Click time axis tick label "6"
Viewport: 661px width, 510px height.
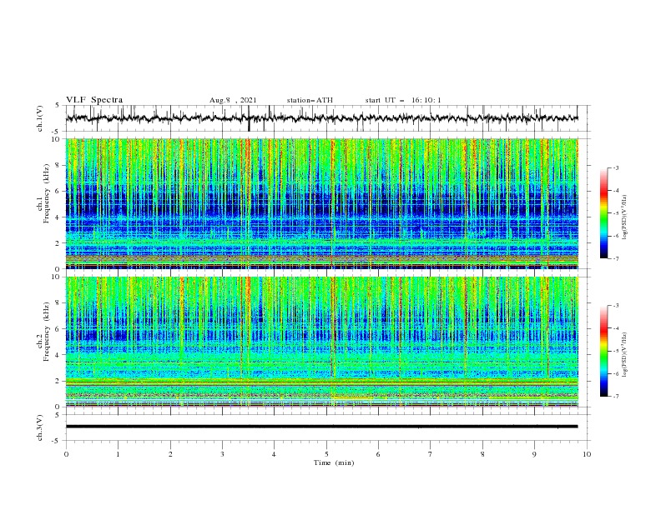point(378,454)
